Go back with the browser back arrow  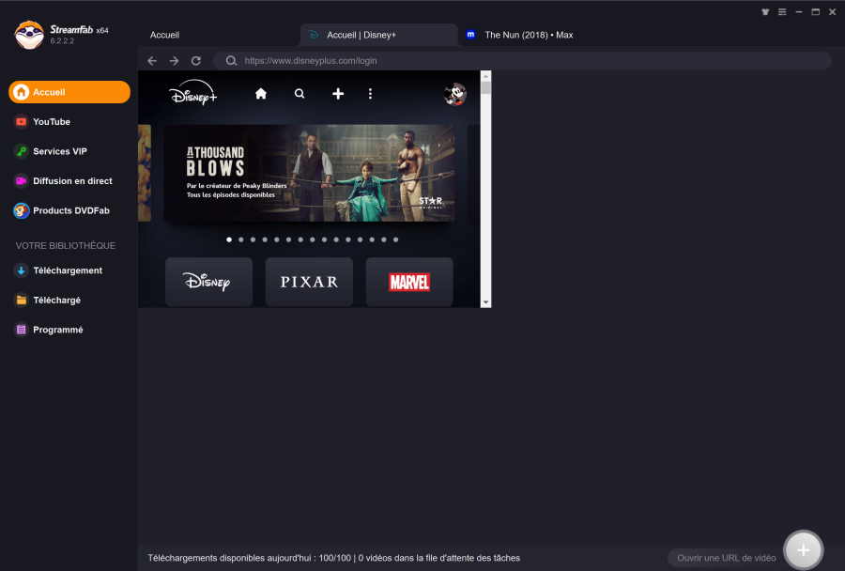(152, 61)
